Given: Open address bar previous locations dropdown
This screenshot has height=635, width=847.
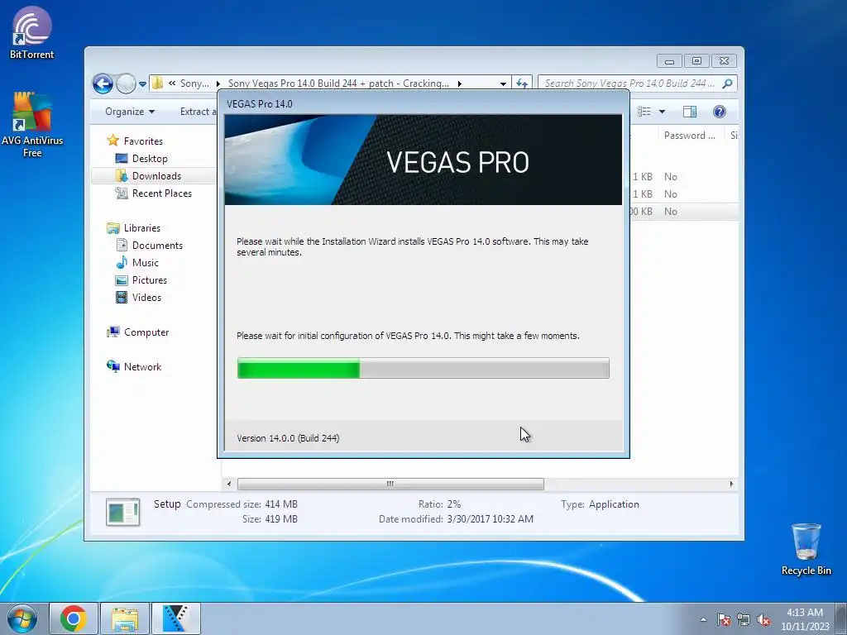Looking at the screenshot, I should pyautogui.click(x=503, y=84).
